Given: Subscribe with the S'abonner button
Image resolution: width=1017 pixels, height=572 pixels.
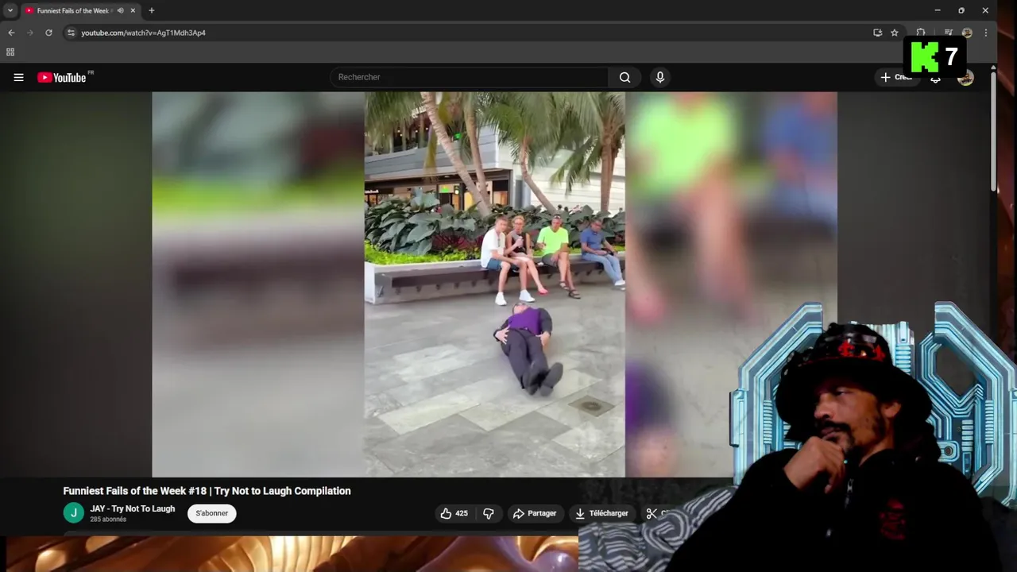Looking at the screenshot, I should coord(211,513).
